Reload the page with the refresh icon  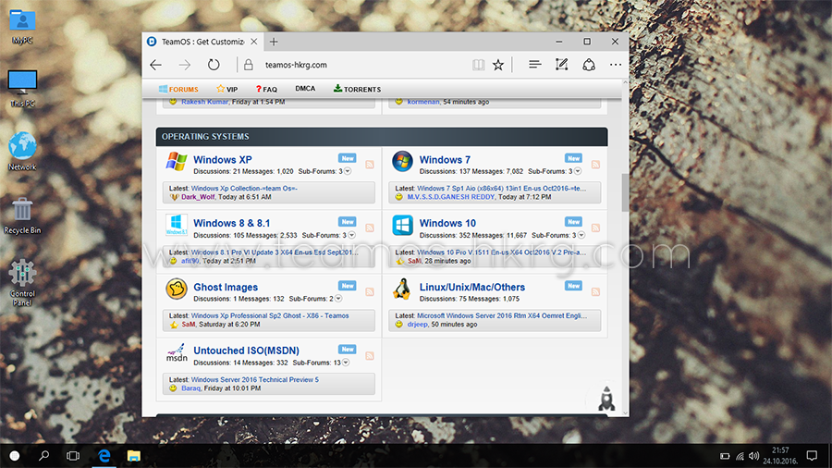[214, 65]
